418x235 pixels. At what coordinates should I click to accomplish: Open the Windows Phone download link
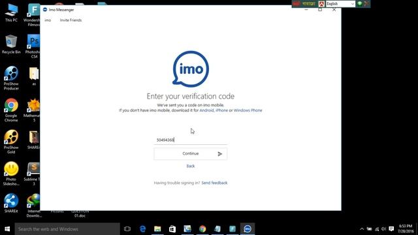pyautogui.click(x=248, y=110)
